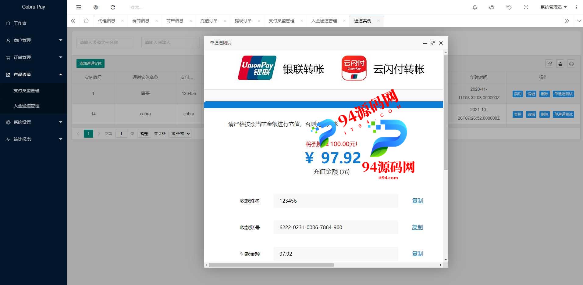
Task: Open the globe website icon
Action: pyautogui.click(x=96, y=7)
